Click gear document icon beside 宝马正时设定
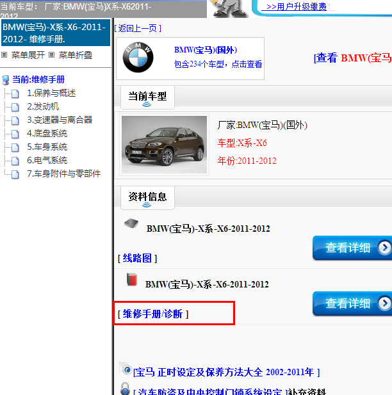Image resolution: width=392 pixels, height=395 pixels. click(x=126, y=368)
